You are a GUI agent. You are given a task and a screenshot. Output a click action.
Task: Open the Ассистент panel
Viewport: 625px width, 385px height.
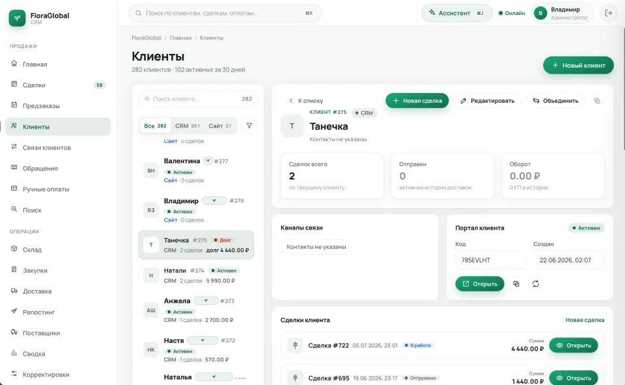pyautogui.click(x=457, y=13)
